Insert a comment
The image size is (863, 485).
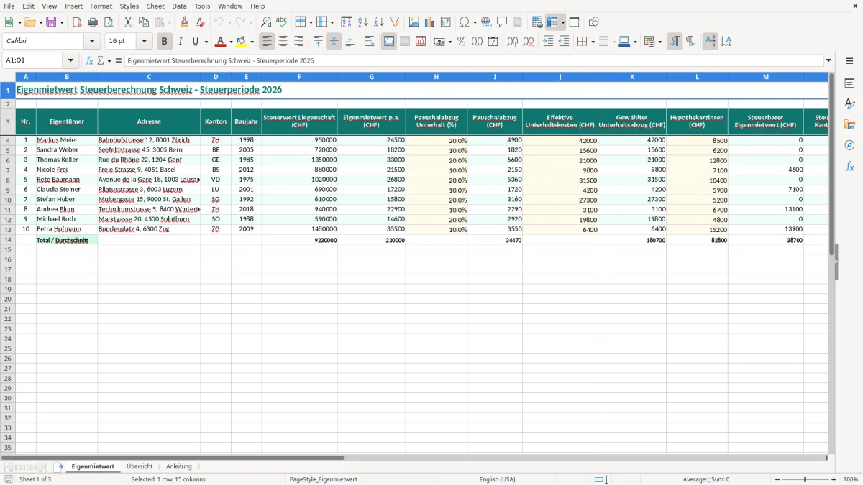coord(502,22)
